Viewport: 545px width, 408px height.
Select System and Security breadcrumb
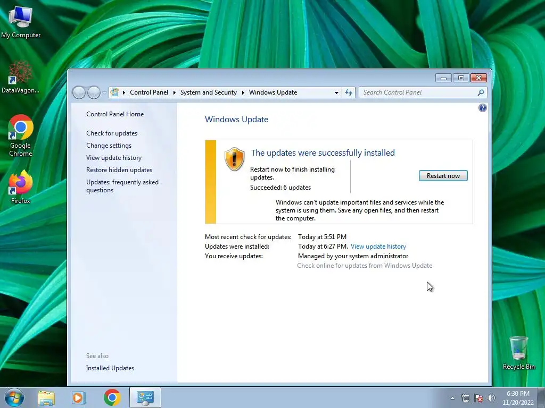click(x=208, y=92)
